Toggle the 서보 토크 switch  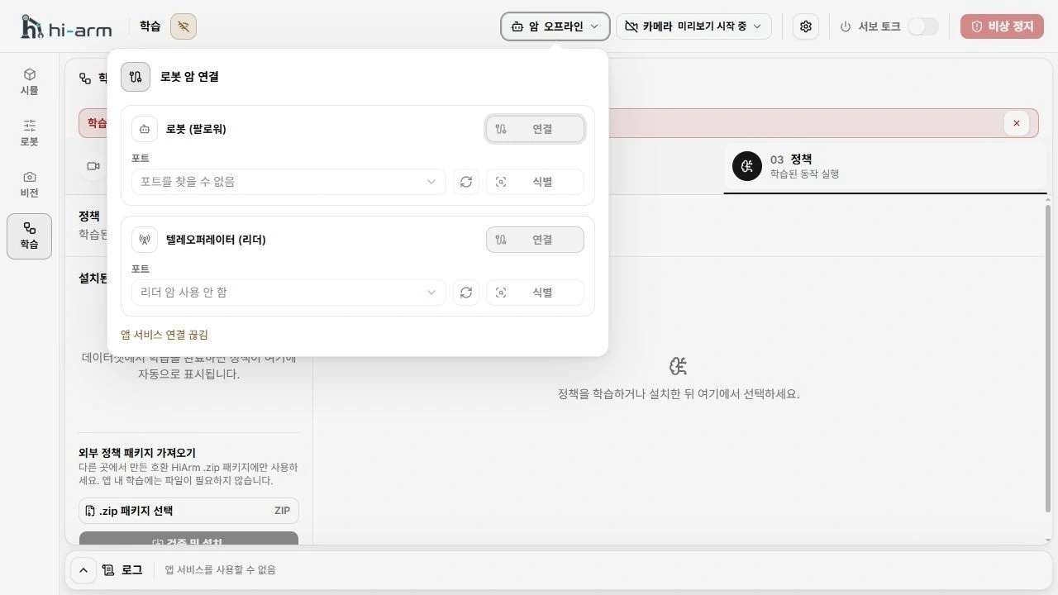tap(922, 26)
